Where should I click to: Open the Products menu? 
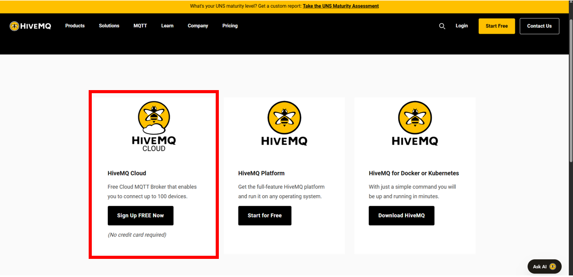75,26
